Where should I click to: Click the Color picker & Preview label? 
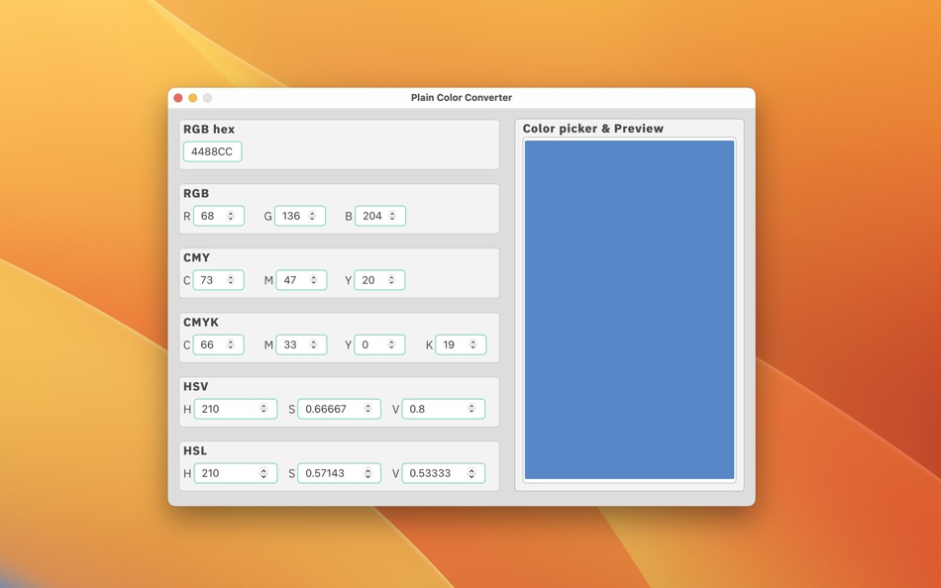[593, 129]
